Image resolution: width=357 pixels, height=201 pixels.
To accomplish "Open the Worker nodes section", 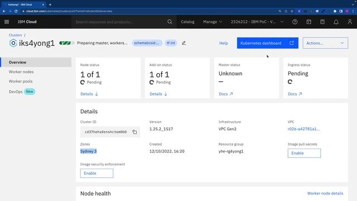I will point(21,71).
